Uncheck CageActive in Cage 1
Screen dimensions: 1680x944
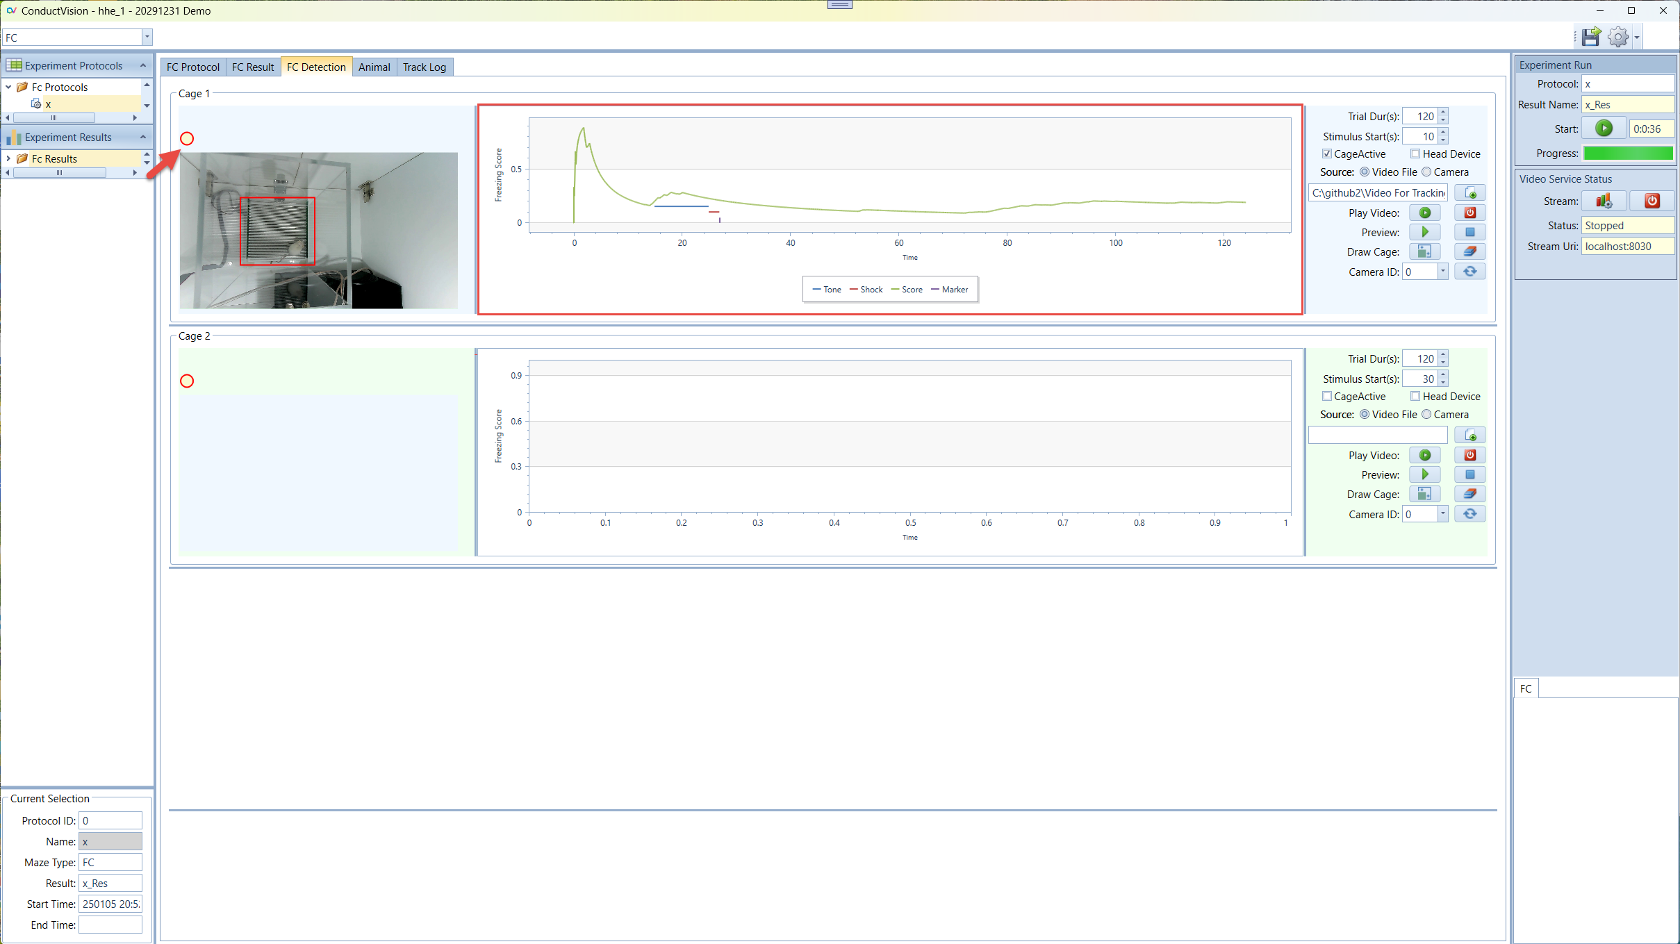pos(1326,154)
